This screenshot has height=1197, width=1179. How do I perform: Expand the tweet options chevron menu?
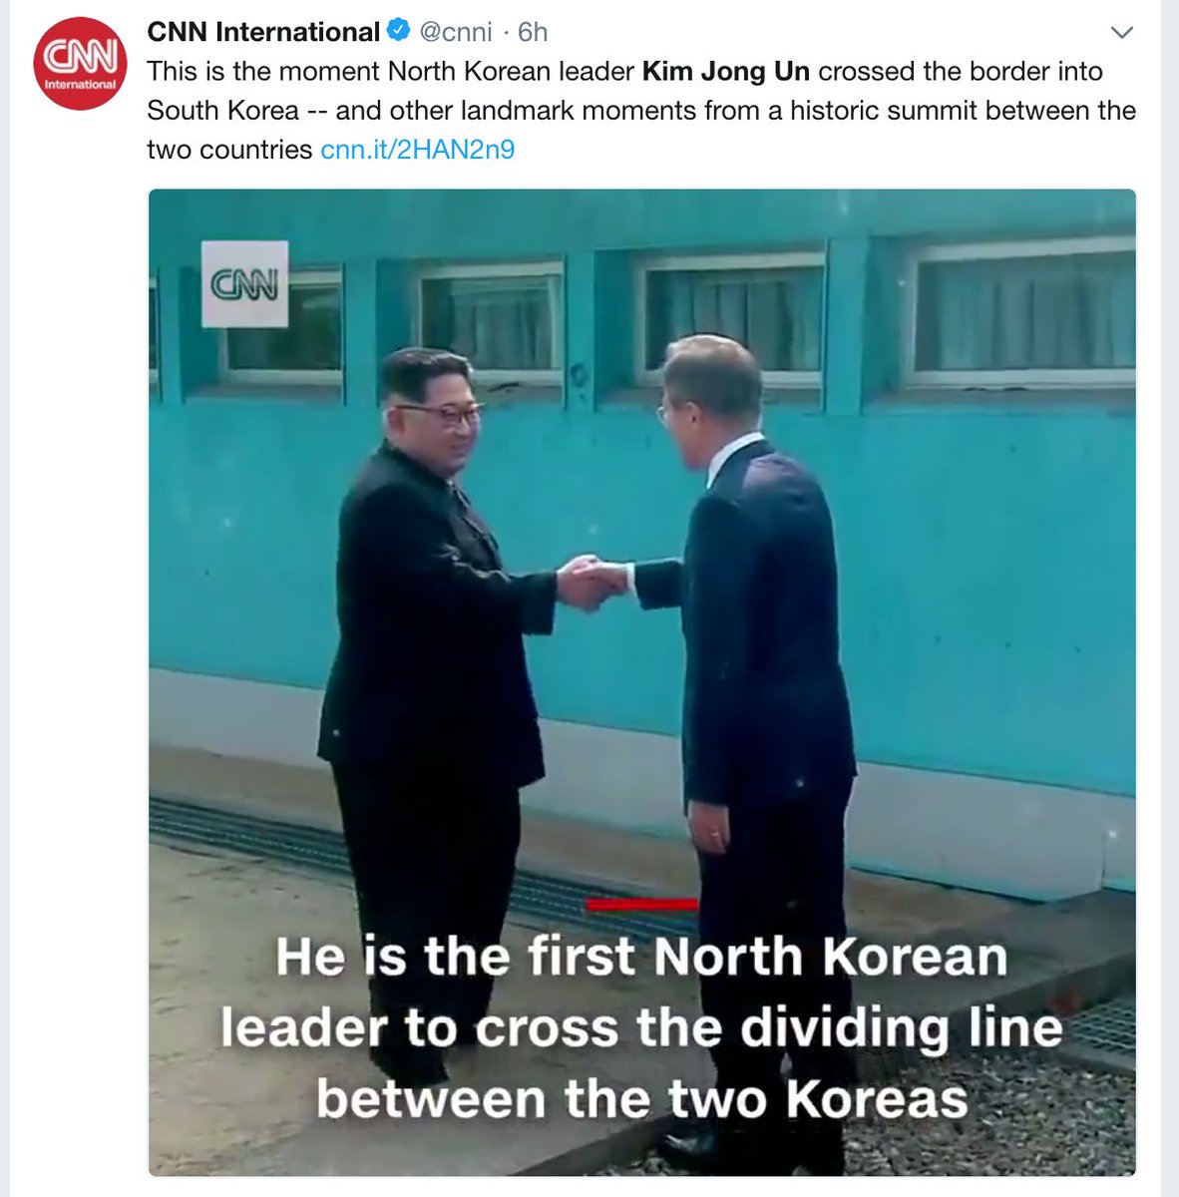pos(1122,33)
